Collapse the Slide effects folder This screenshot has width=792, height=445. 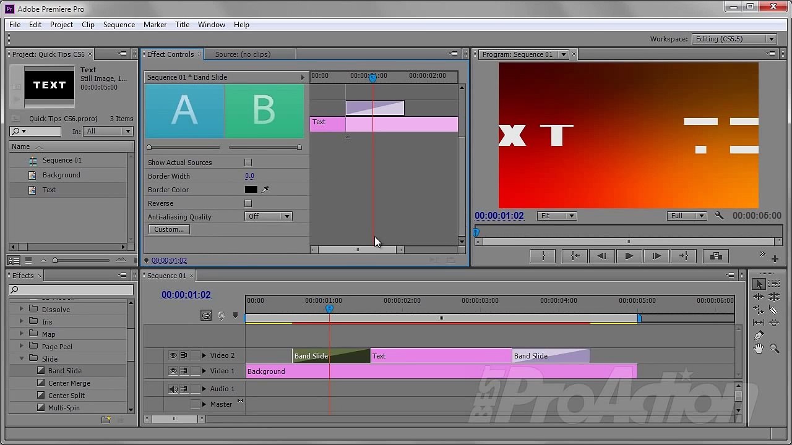point(22,358)
